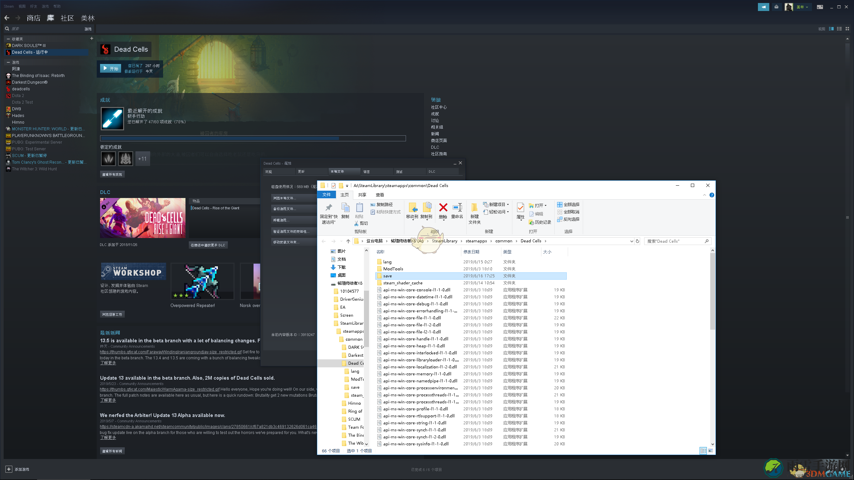The width and height of the screenshot is (854, 480).
Task: Open the address bar history dropdown
Action: pos(631,241)
